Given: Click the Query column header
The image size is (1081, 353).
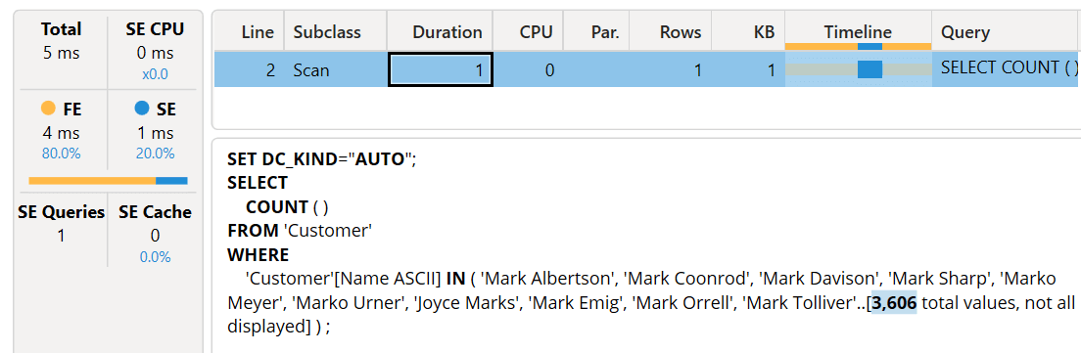Looking at the screenshot, I should click(x=1007, y=31).
